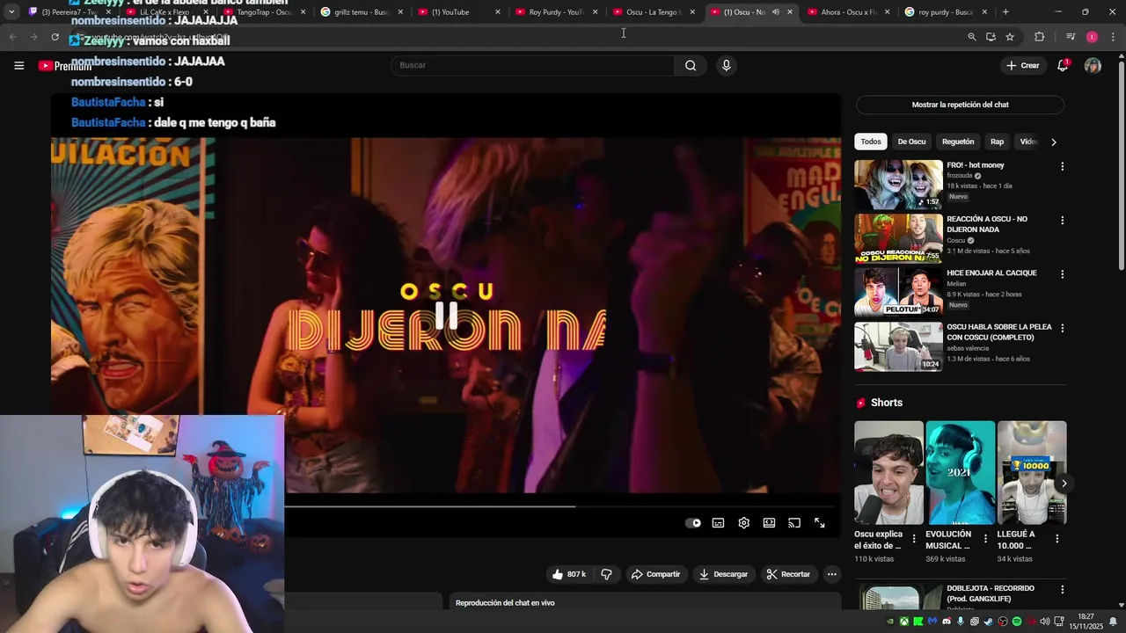
Task: Reload the current page
Action: (x=55, y=37)
